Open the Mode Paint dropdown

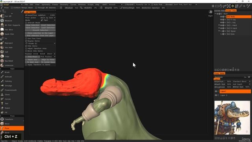[48, 20]
